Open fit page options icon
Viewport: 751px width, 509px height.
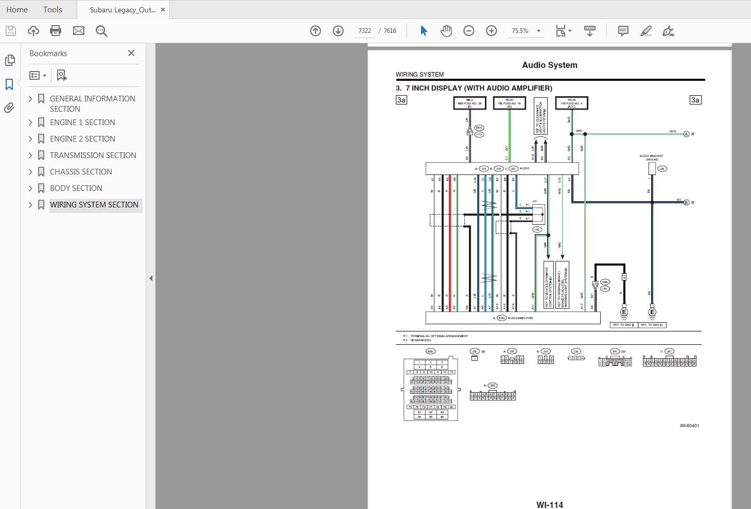564,31
